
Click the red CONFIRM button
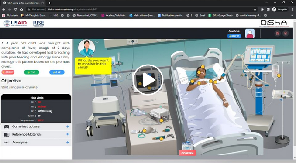click(187, 153)
